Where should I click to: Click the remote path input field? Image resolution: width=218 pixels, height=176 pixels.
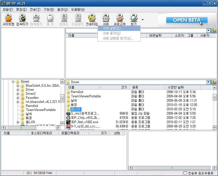(x=136, y=31)
